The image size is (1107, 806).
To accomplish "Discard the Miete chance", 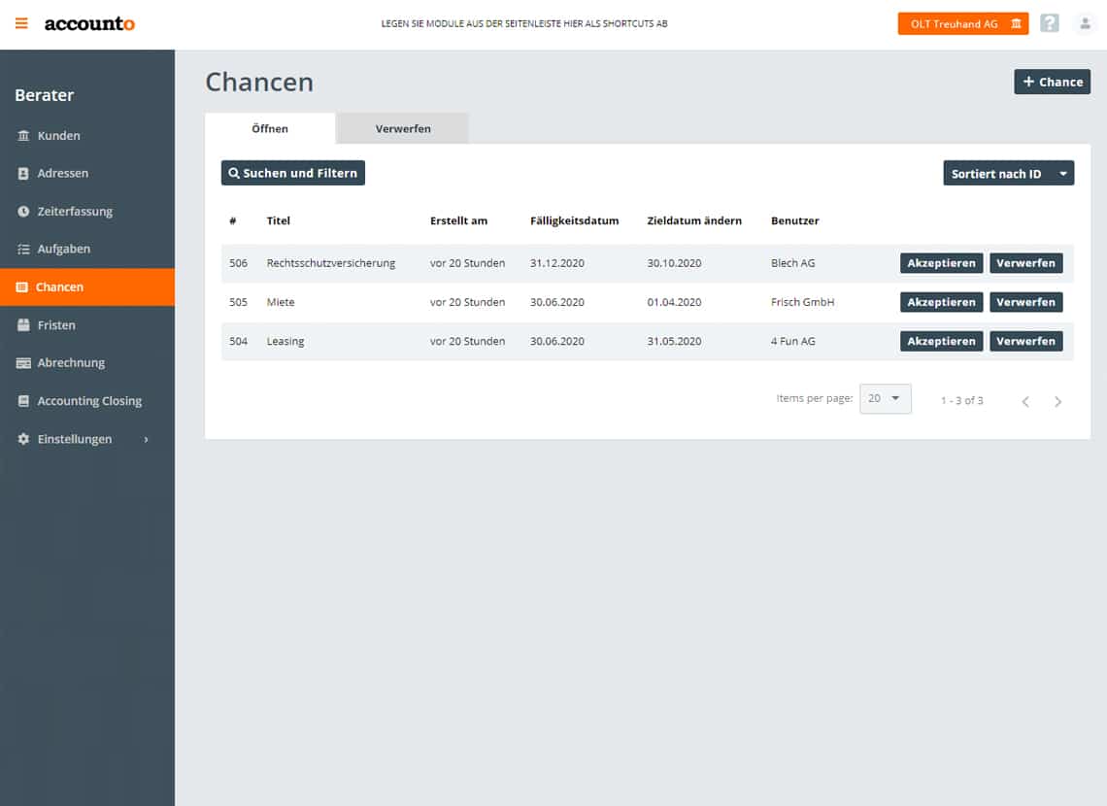I will (1025, 302).
